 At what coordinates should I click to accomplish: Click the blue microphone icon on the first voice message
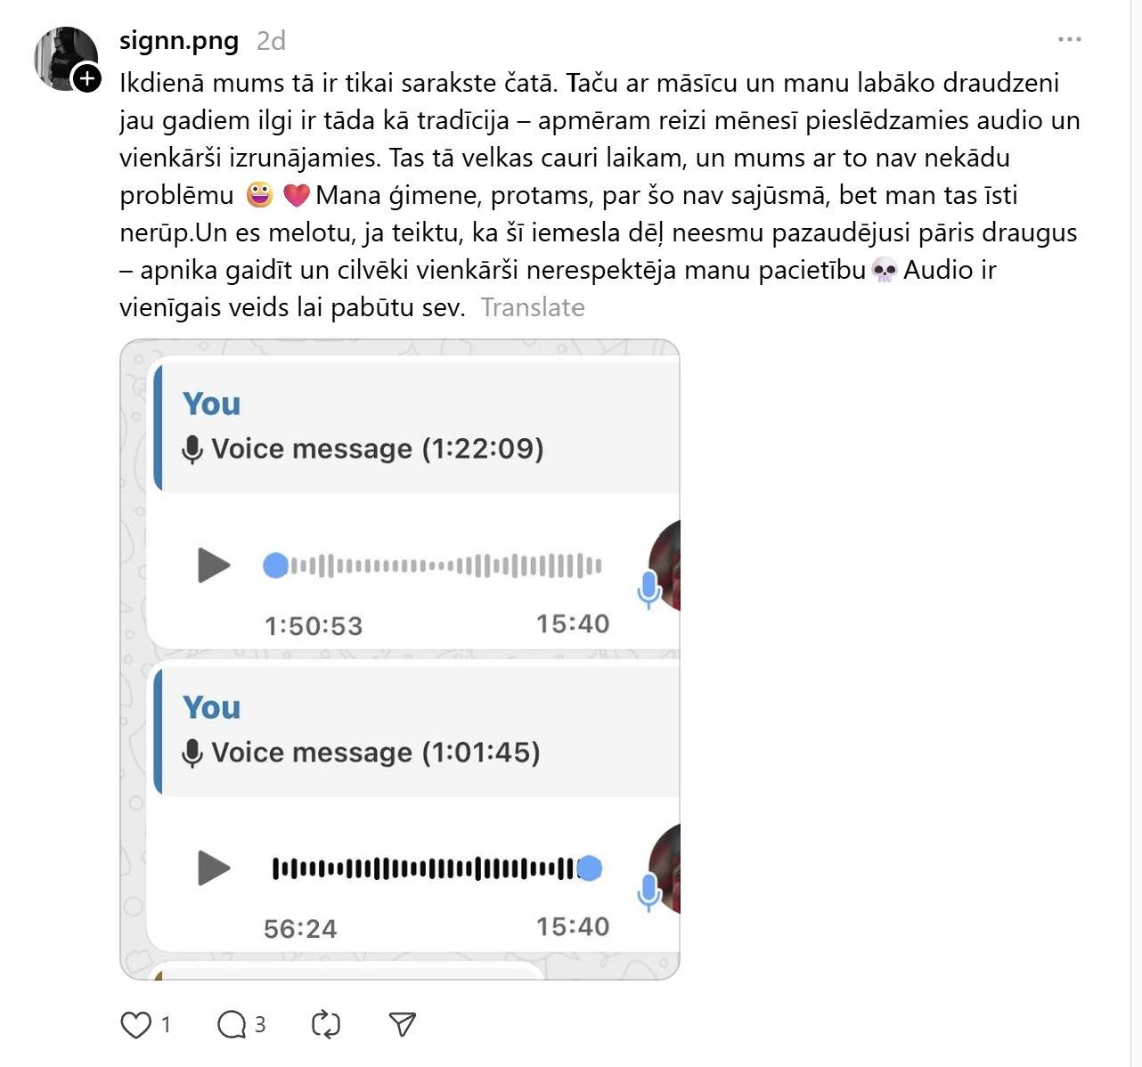pos(649,590)
